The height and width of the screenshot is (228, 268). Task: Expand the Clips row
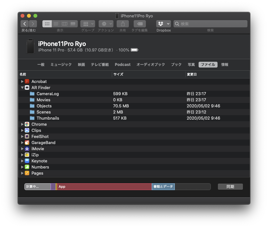[x=22, y=130]
